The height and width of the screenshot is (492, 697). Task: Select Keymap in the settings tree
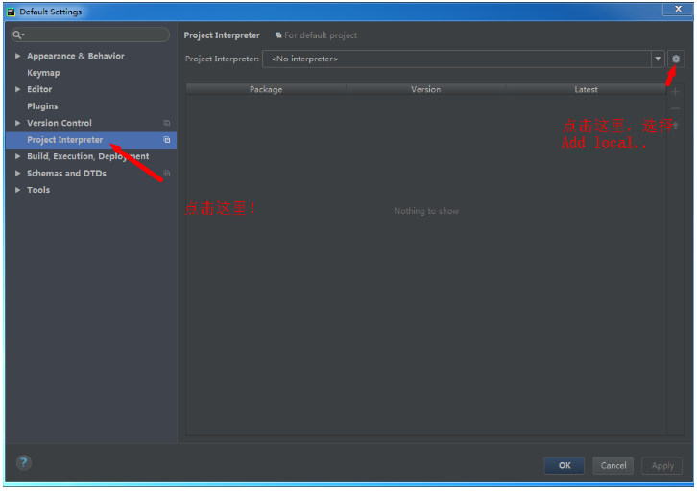point(43,73)
